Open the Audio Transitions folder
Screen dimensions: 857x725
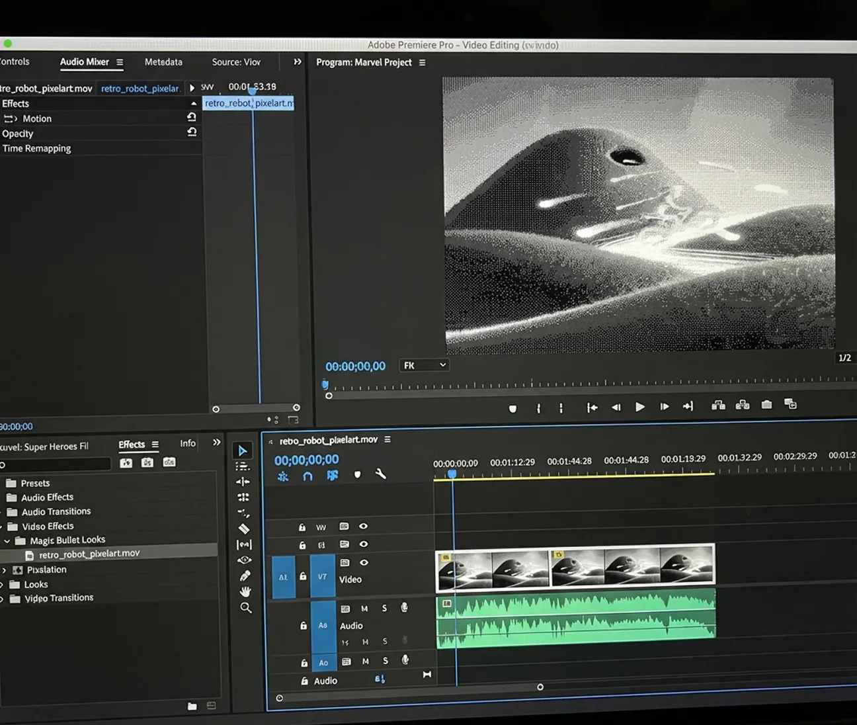tap(56, 511)
